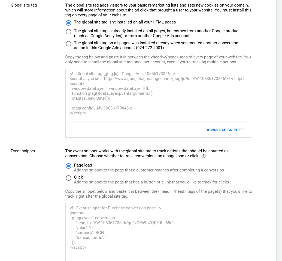282x261 pixels.
Task: Select the Page load option
Action: pos(68,166)
